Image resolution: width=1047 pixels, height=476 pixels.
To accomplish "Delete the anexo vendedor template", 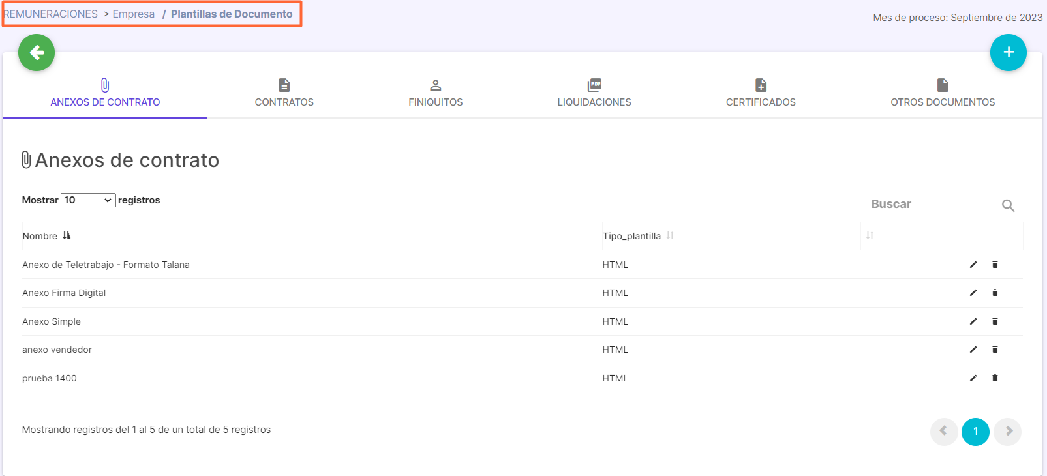I will tap(995, 350).
